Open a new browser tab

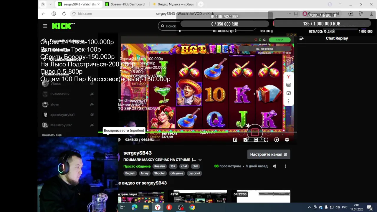click(x=201, y=4)
